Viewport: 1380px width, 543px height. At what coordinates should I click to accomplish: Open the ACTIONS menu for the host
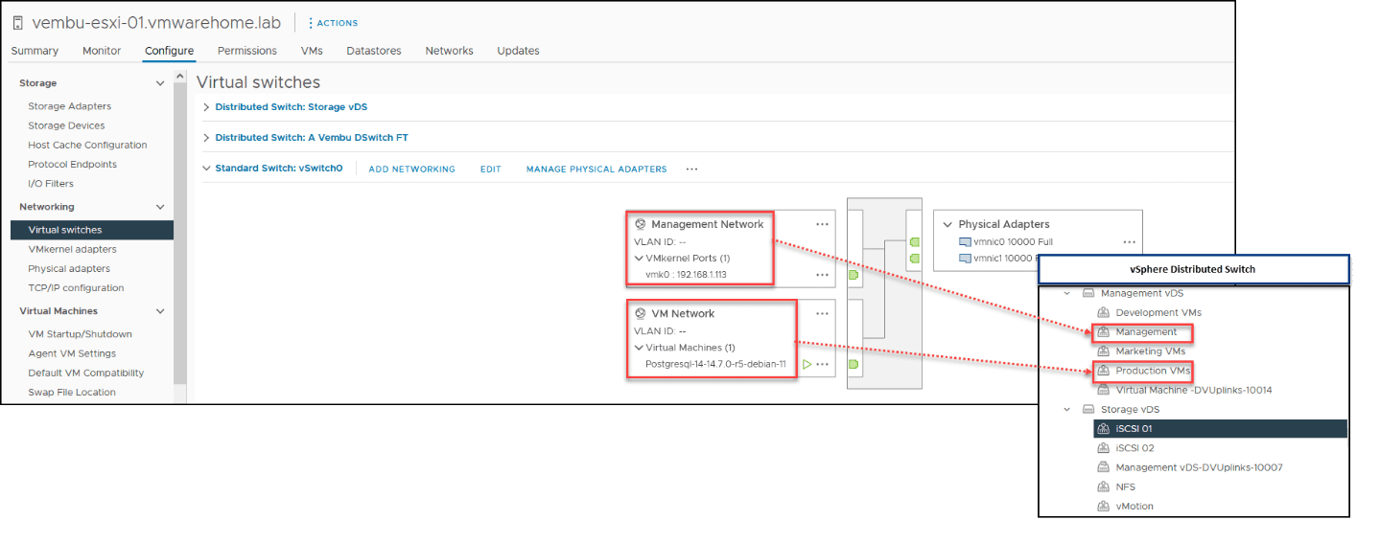(x=334, y=23)
